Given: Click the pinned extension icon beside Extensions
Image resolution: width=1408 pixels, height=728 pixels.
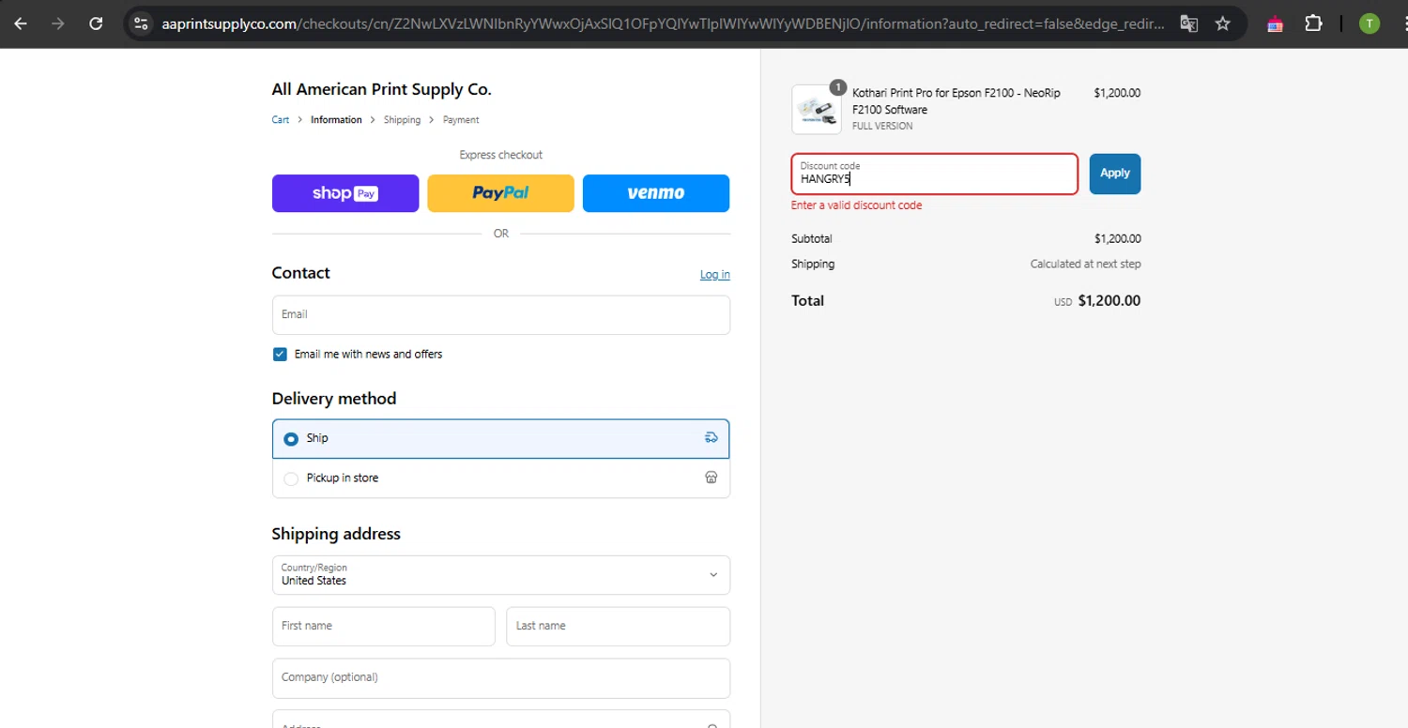Looking at the screenshot, I should (1275, 24).
